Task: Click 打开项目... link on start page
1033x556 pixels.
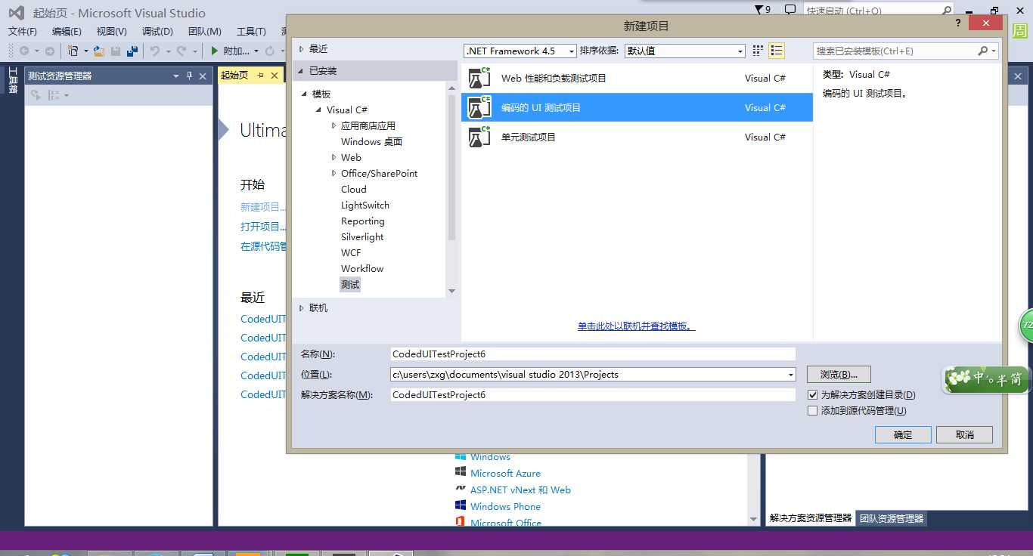Action: 263,227
